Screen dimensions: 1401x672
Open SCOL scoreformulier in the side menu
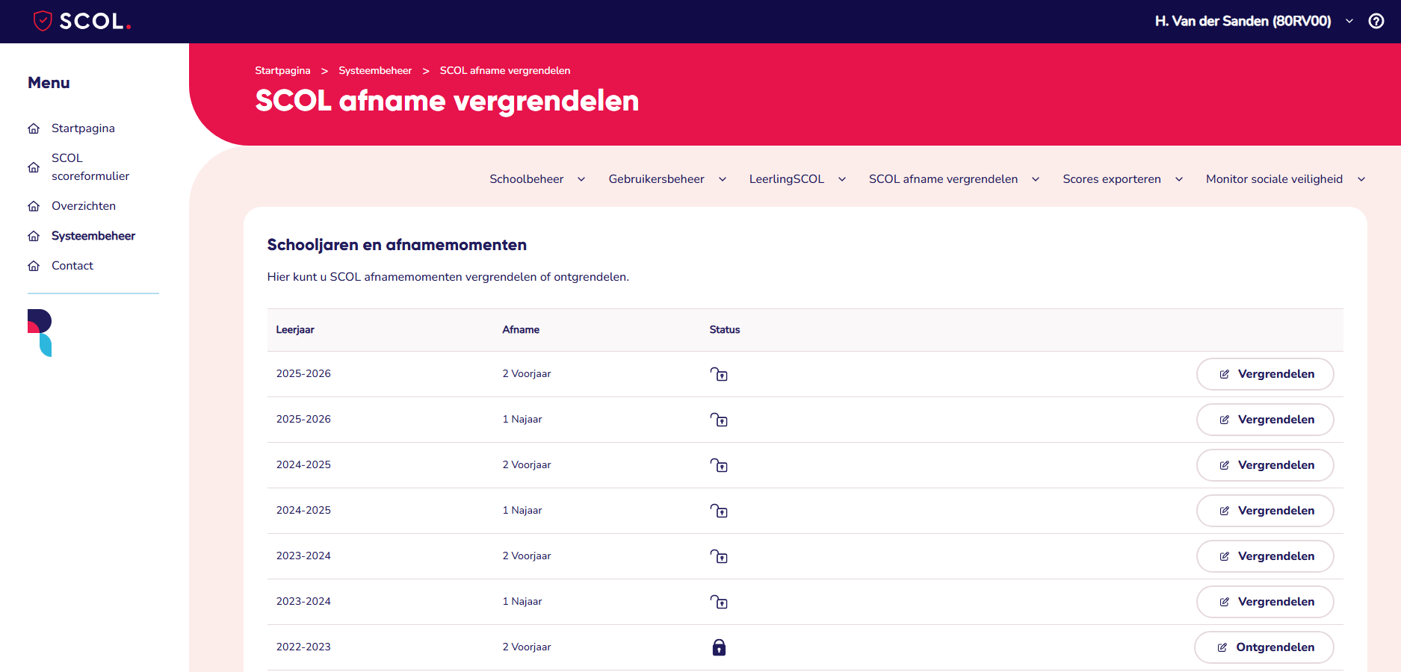(x=90, y=167)
